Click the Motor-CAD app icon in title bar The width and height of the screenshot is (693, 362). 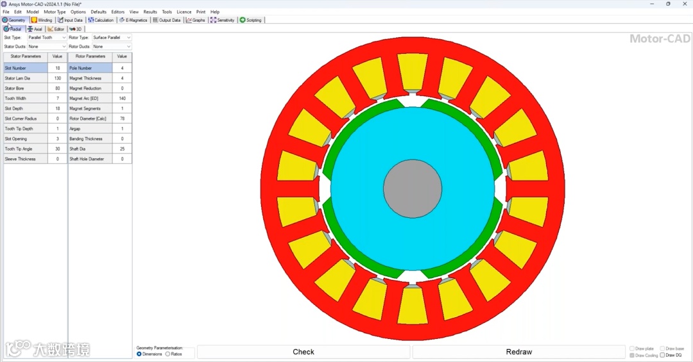point(4,4)
